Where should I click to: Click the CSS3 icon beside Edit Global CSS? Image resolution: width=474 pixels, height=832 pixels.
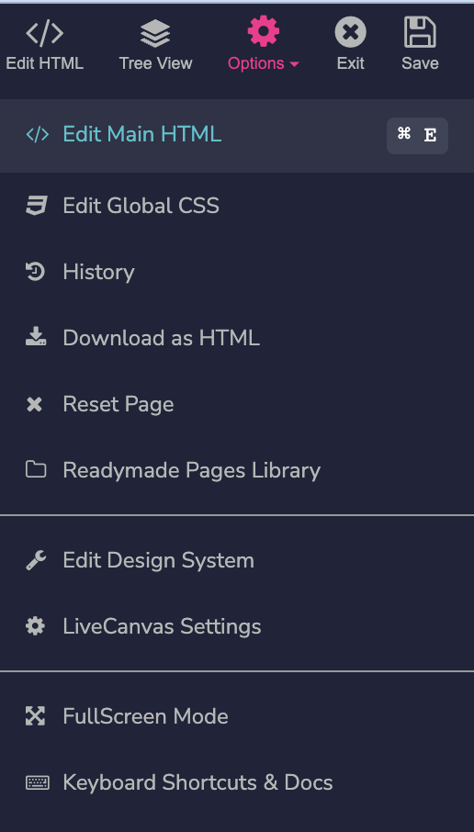click(36, 206)
